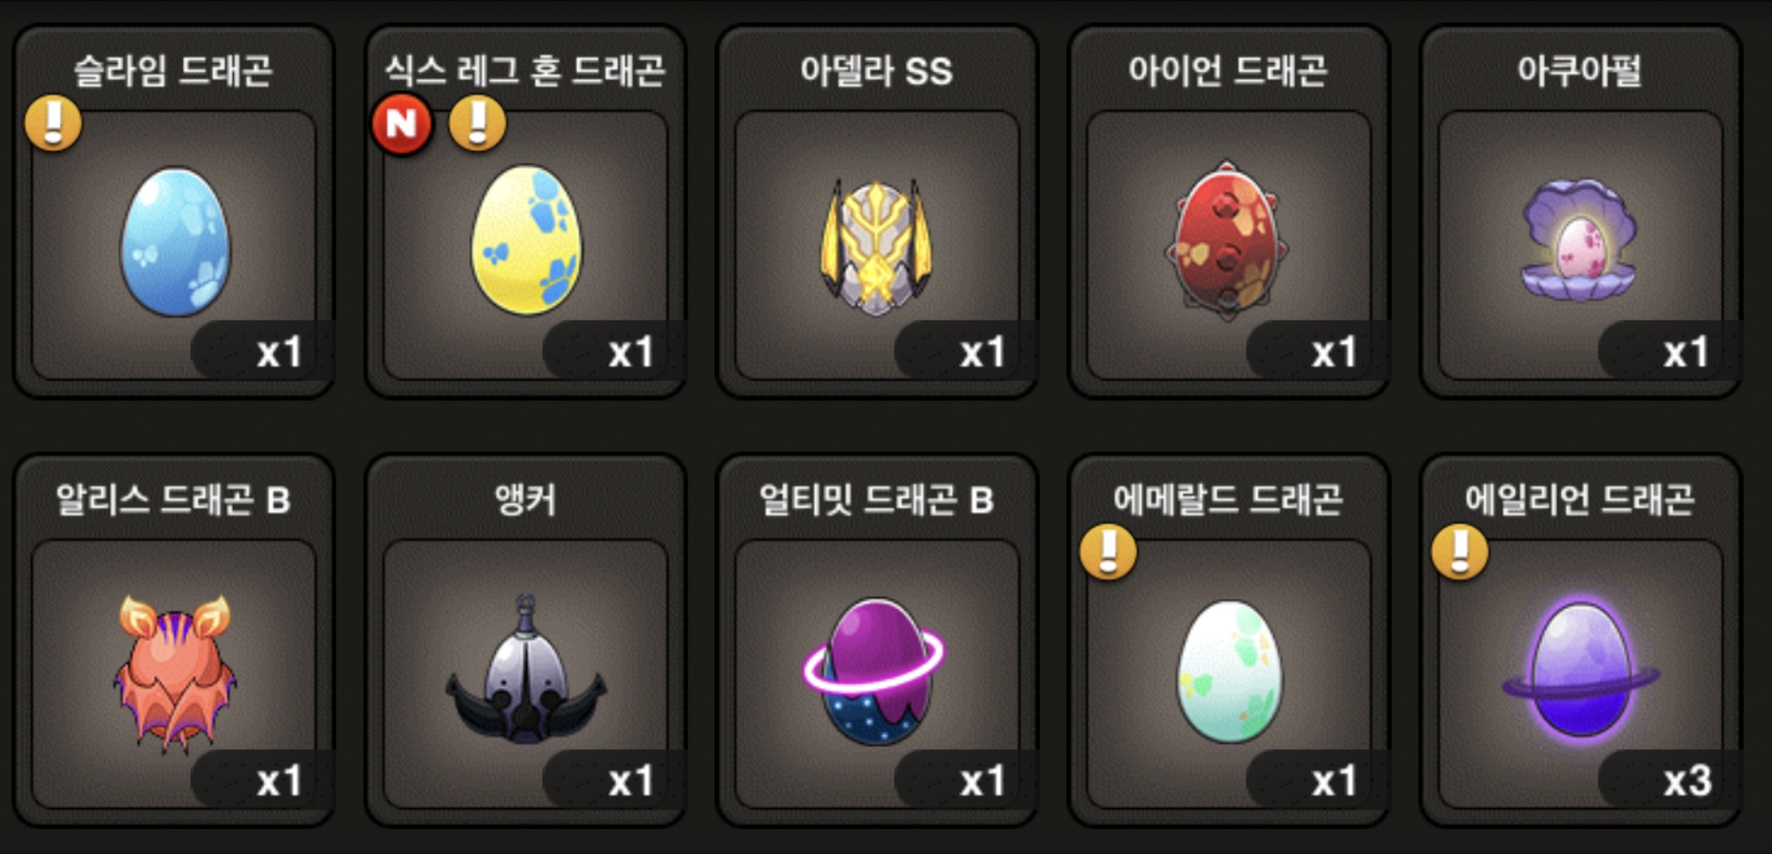Click the exclamation badge on 에메랄드 드래곤
The width and height of the screenshot is (1772, 854).
click(x=1108, y=551)
